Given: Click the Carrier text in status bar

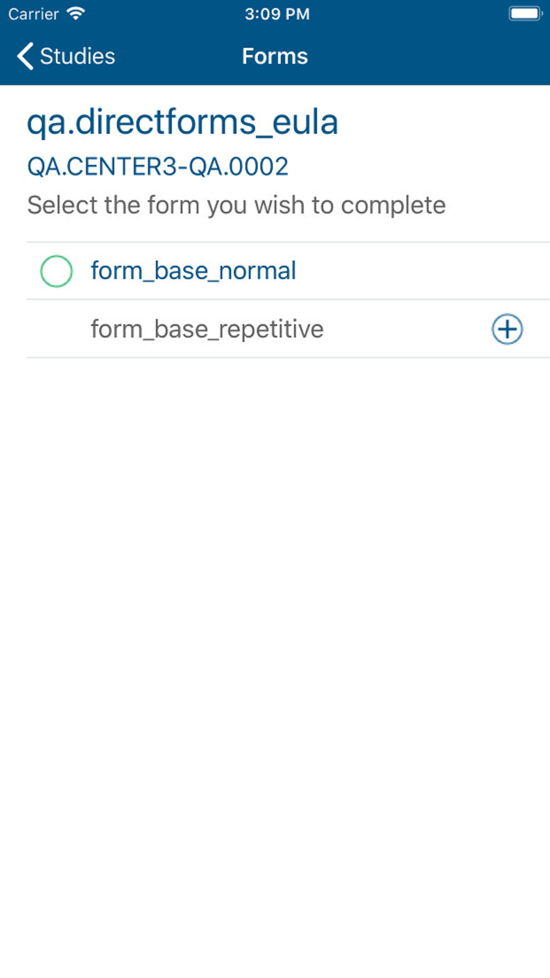Looking at the screenshot, I should pos(34,14).
